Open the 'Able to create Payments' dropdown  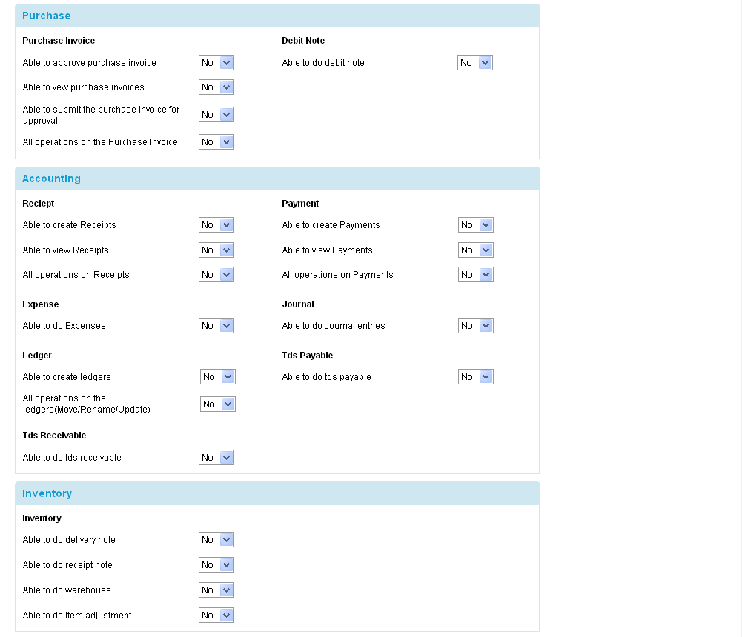click(x=475, y=224)
